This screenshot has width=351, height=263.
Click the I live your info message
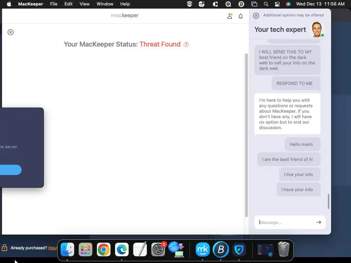pos(300,174)
